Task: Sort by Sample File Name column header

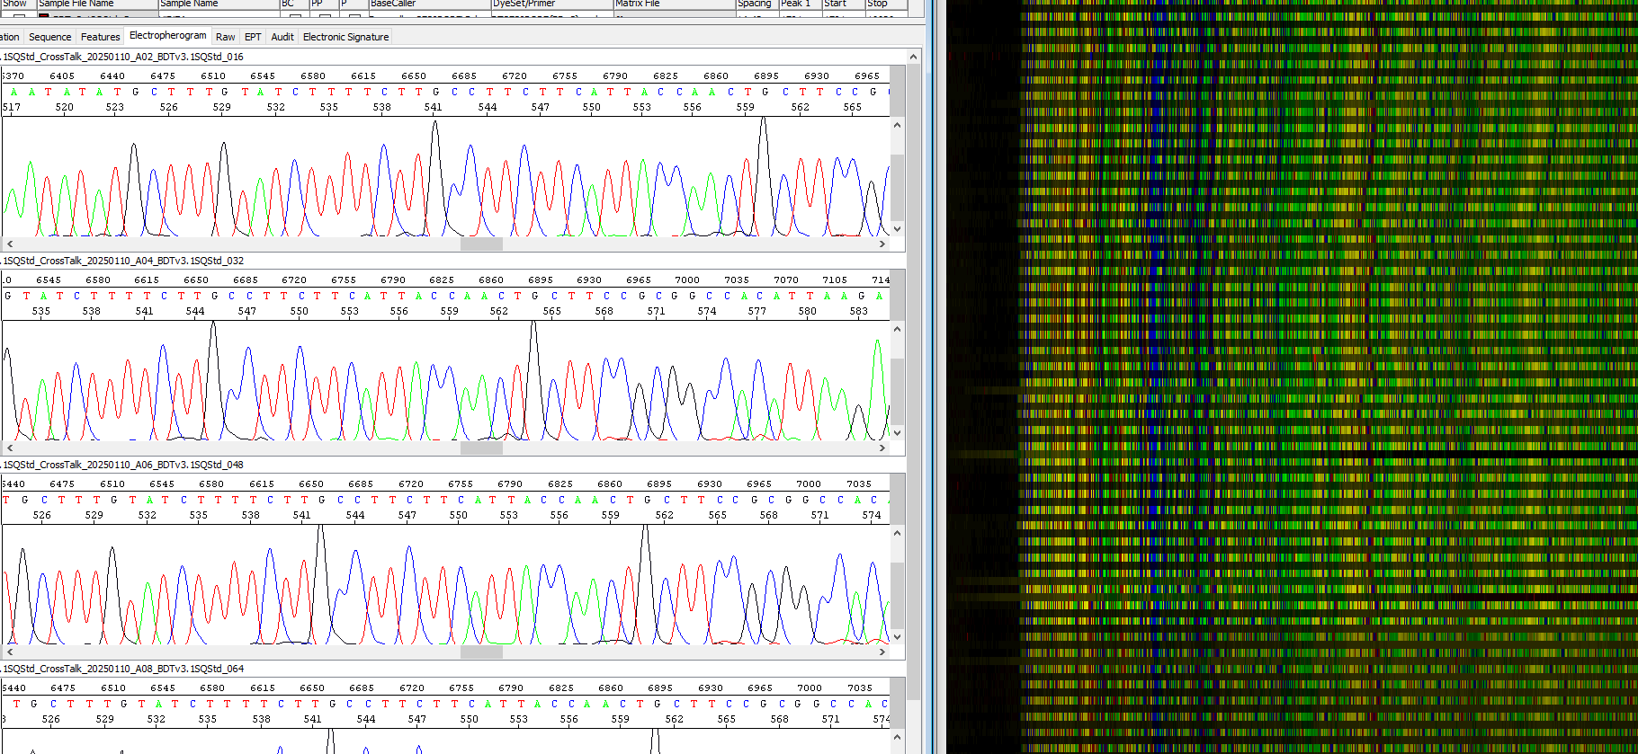Action: coord(97,4)
